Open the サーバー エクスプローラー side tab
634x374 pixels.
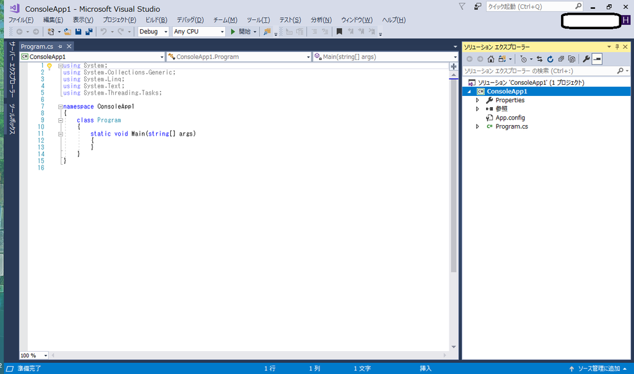click(x=12, y=69)
